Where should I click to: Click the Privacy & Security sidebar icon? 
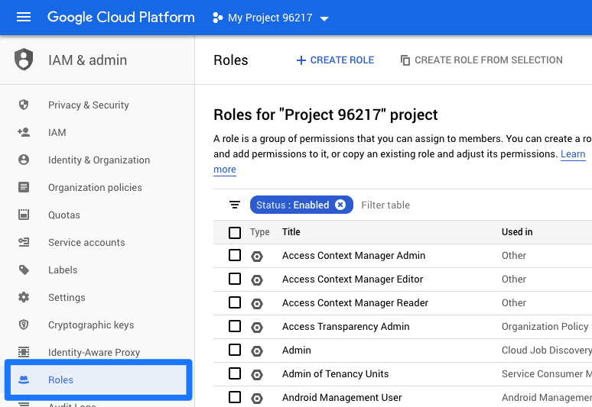[x=24, y=105]
